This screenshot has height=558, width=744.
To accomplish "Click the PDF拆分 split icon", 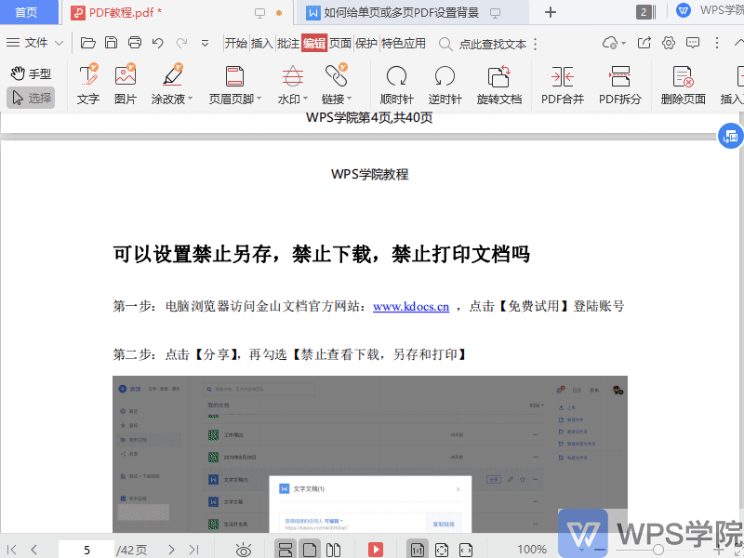I will (x=619, y=76).
